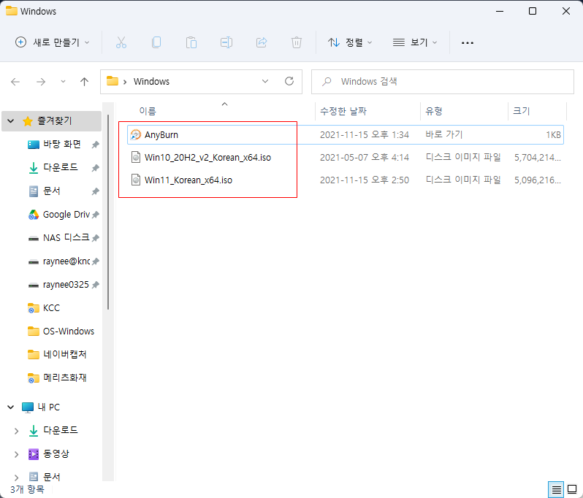Sort by 유형 column header
The width and height of the screenshot is (583, 498).
[x=433, y=111]
